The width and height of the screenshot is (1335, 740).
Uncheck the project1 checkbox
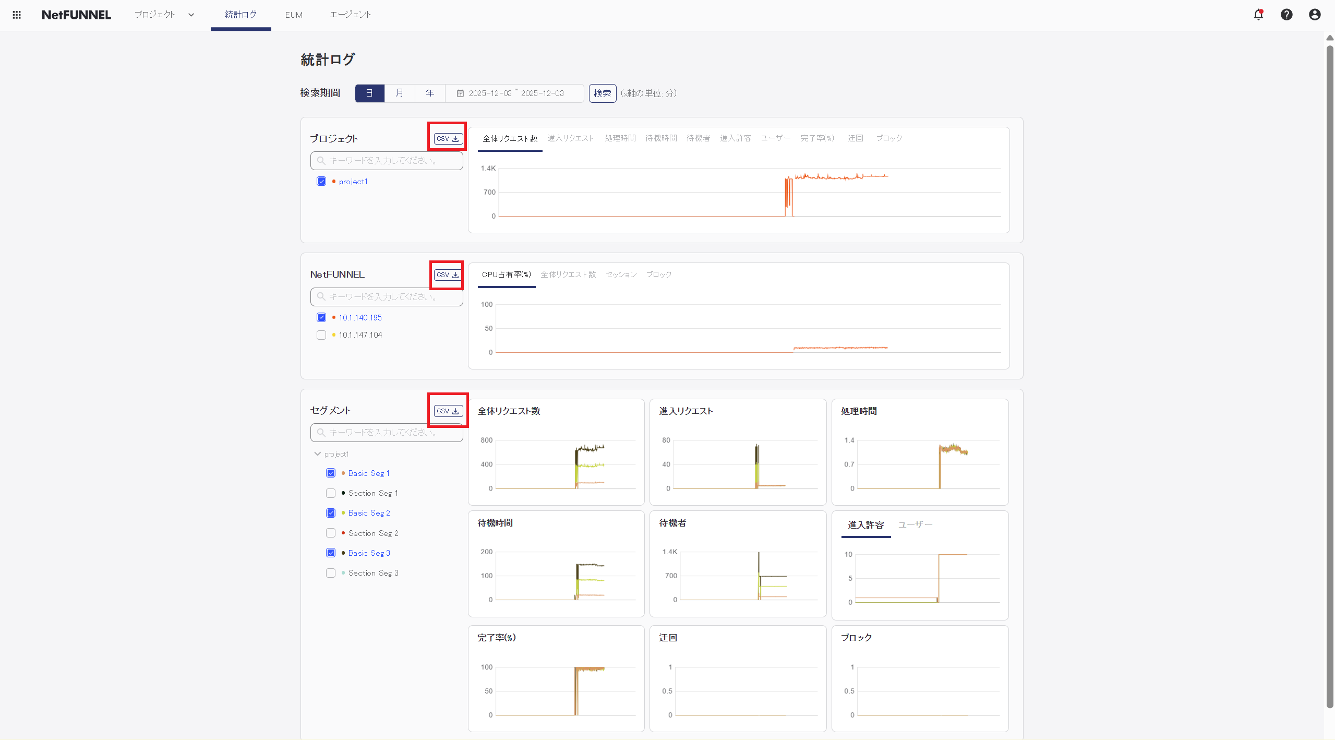click(x=321, y=181)
